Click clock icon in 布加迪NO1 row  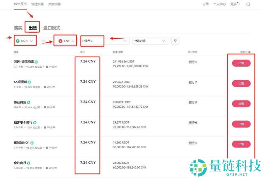[x=47, y=148]
